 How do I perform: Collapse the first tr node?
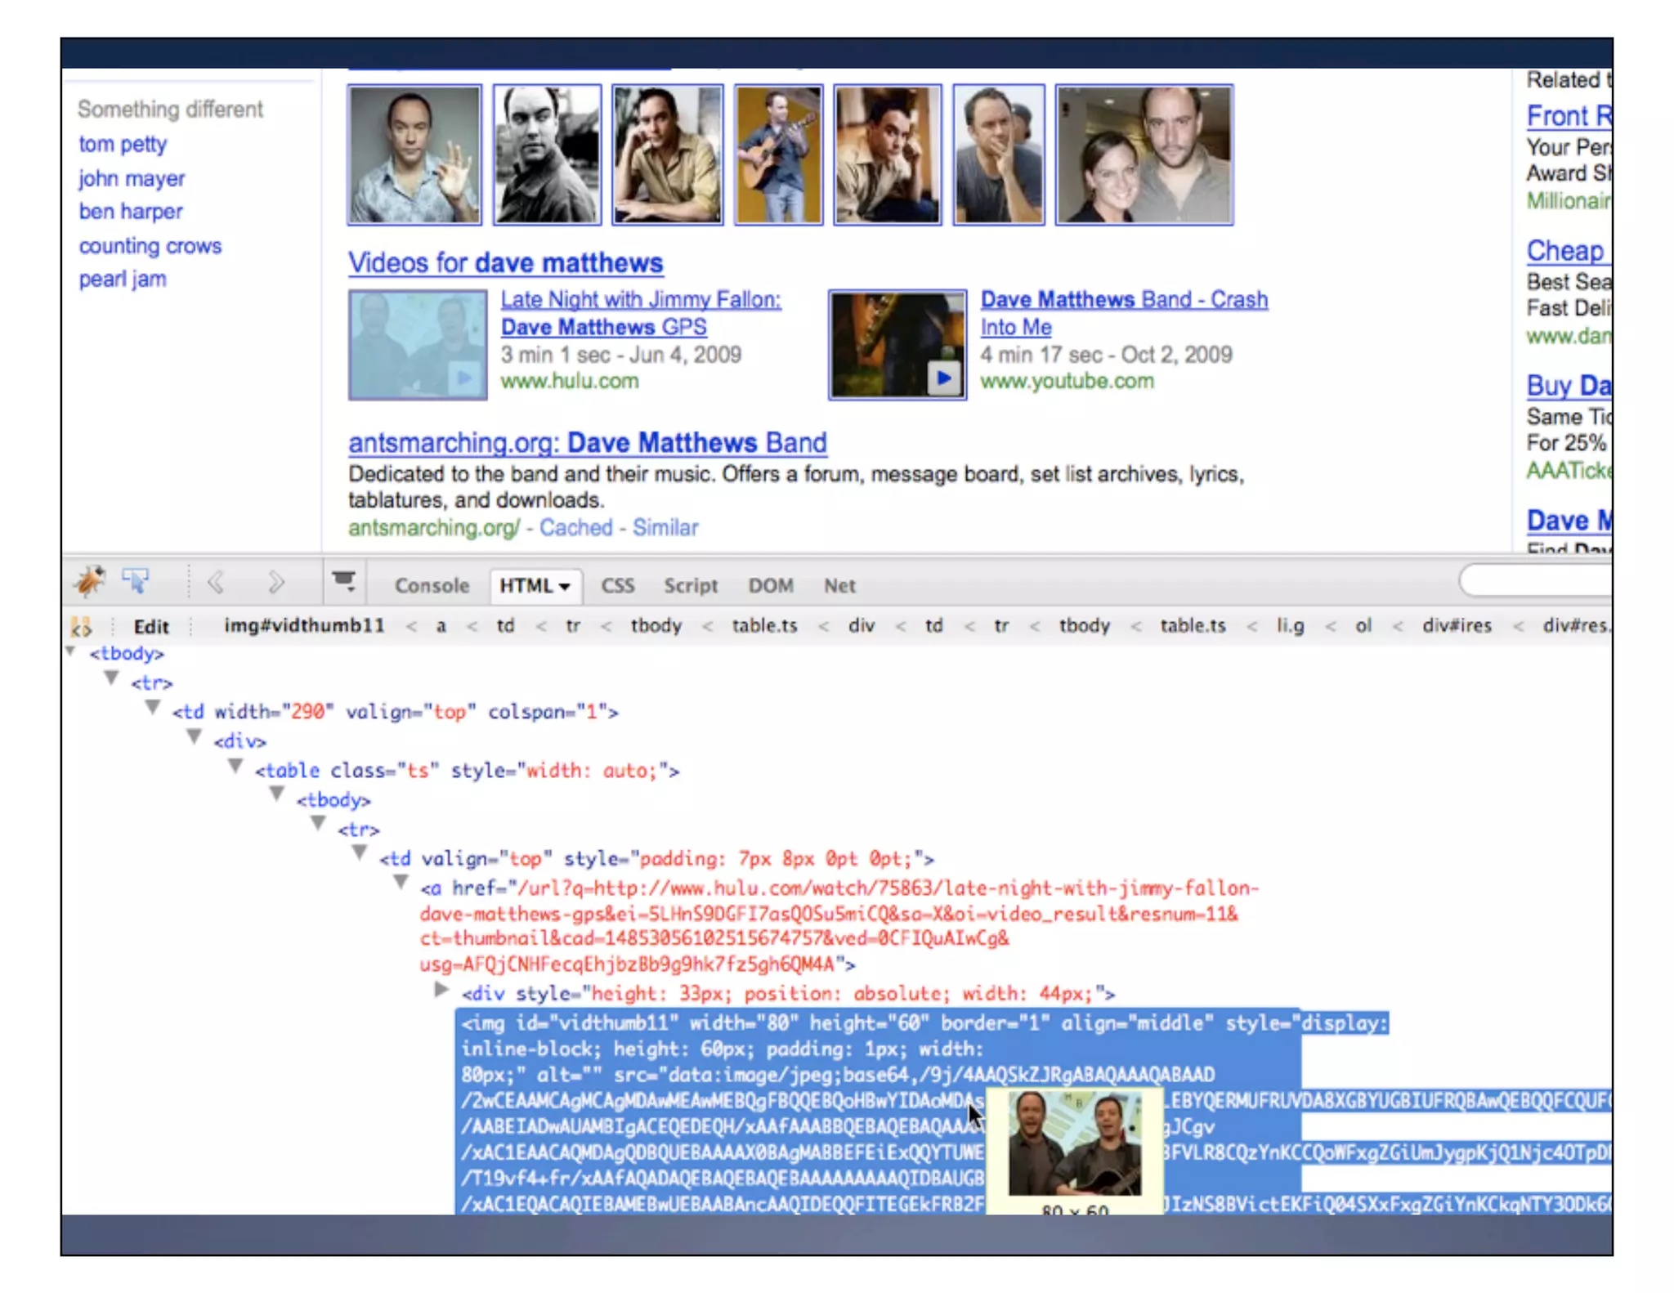[x=111, y=678]
